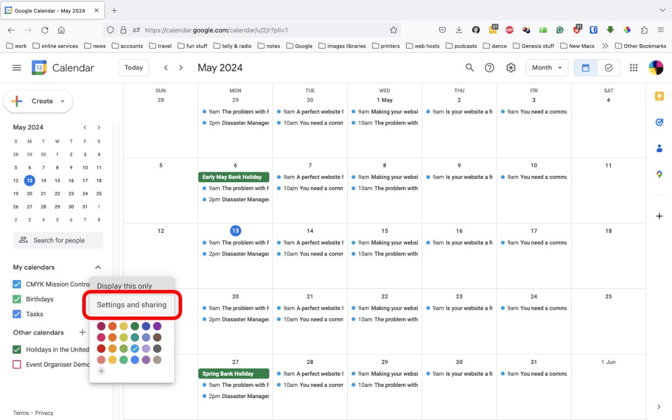Open Google Maps in the side panel
672x420 pixels.
point(660,175)
